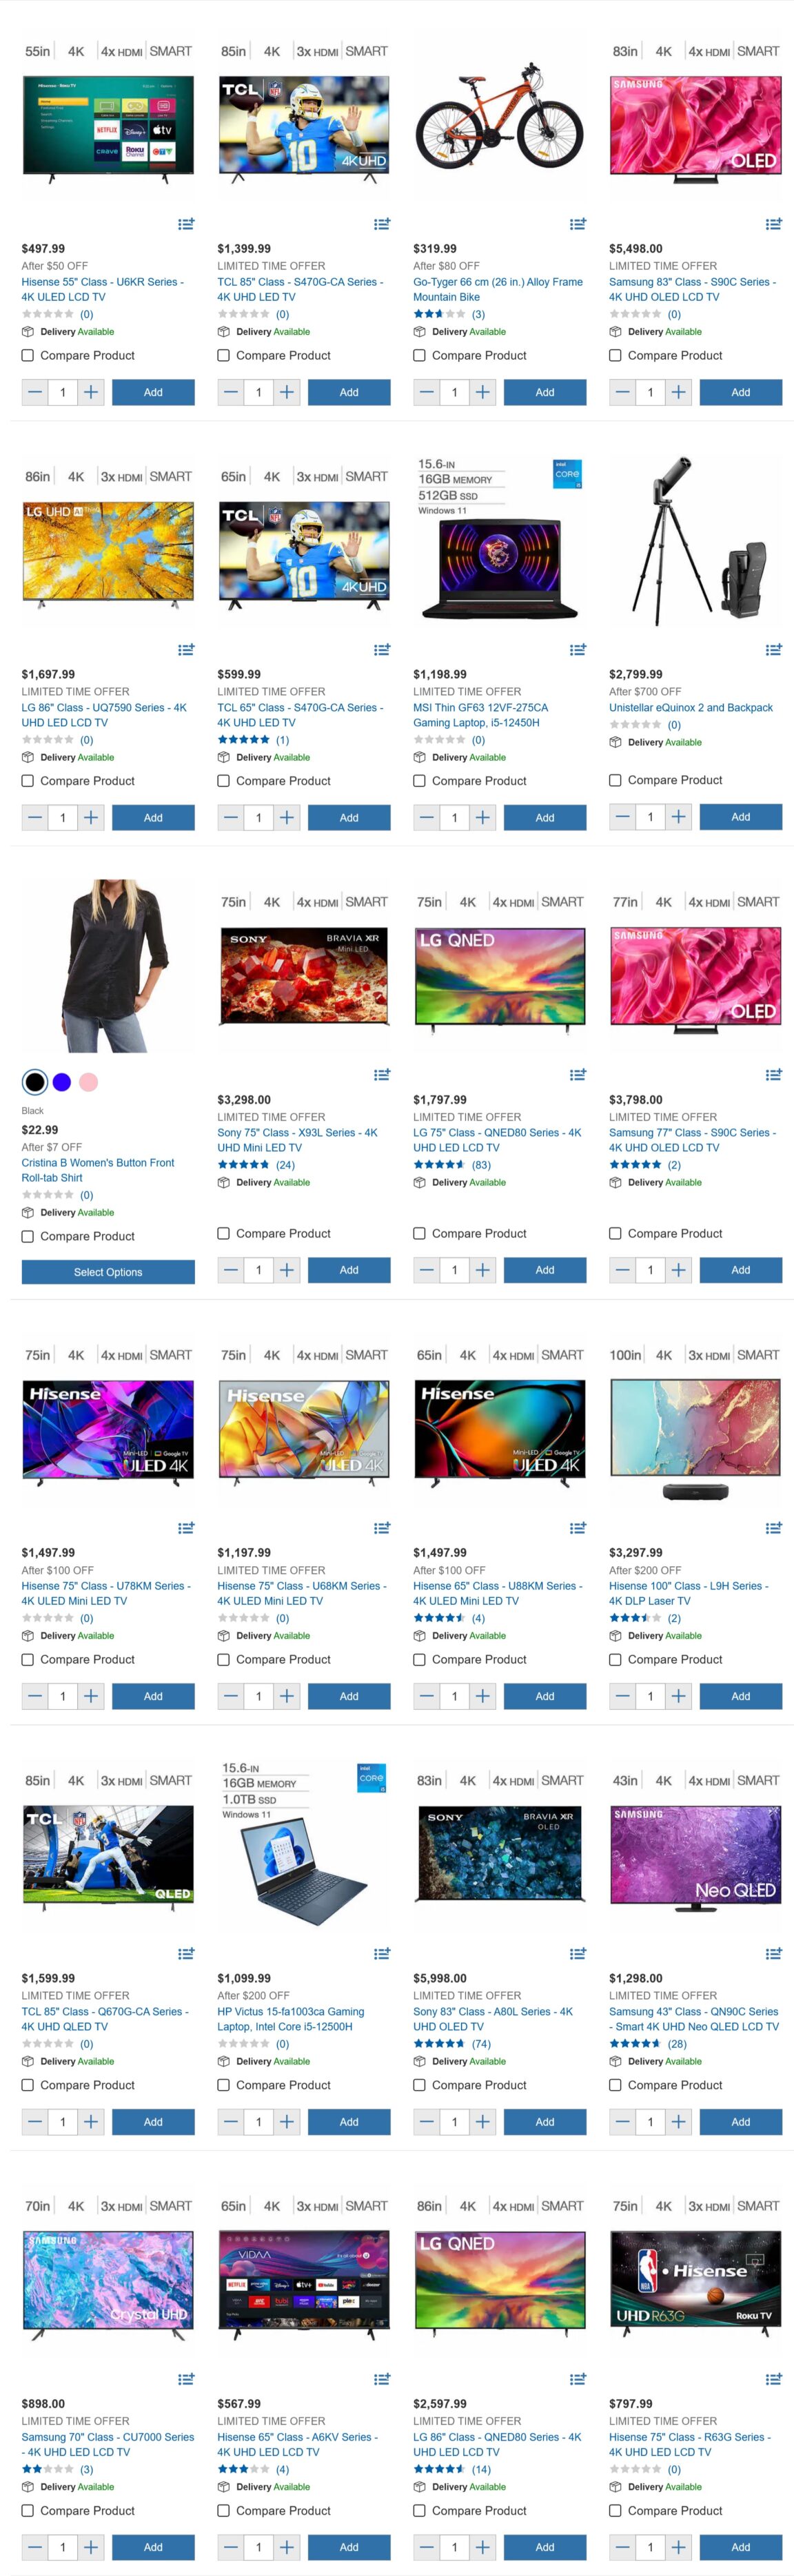Increase quantity for Go-Tyger Mountain Bike

[482, 392]
